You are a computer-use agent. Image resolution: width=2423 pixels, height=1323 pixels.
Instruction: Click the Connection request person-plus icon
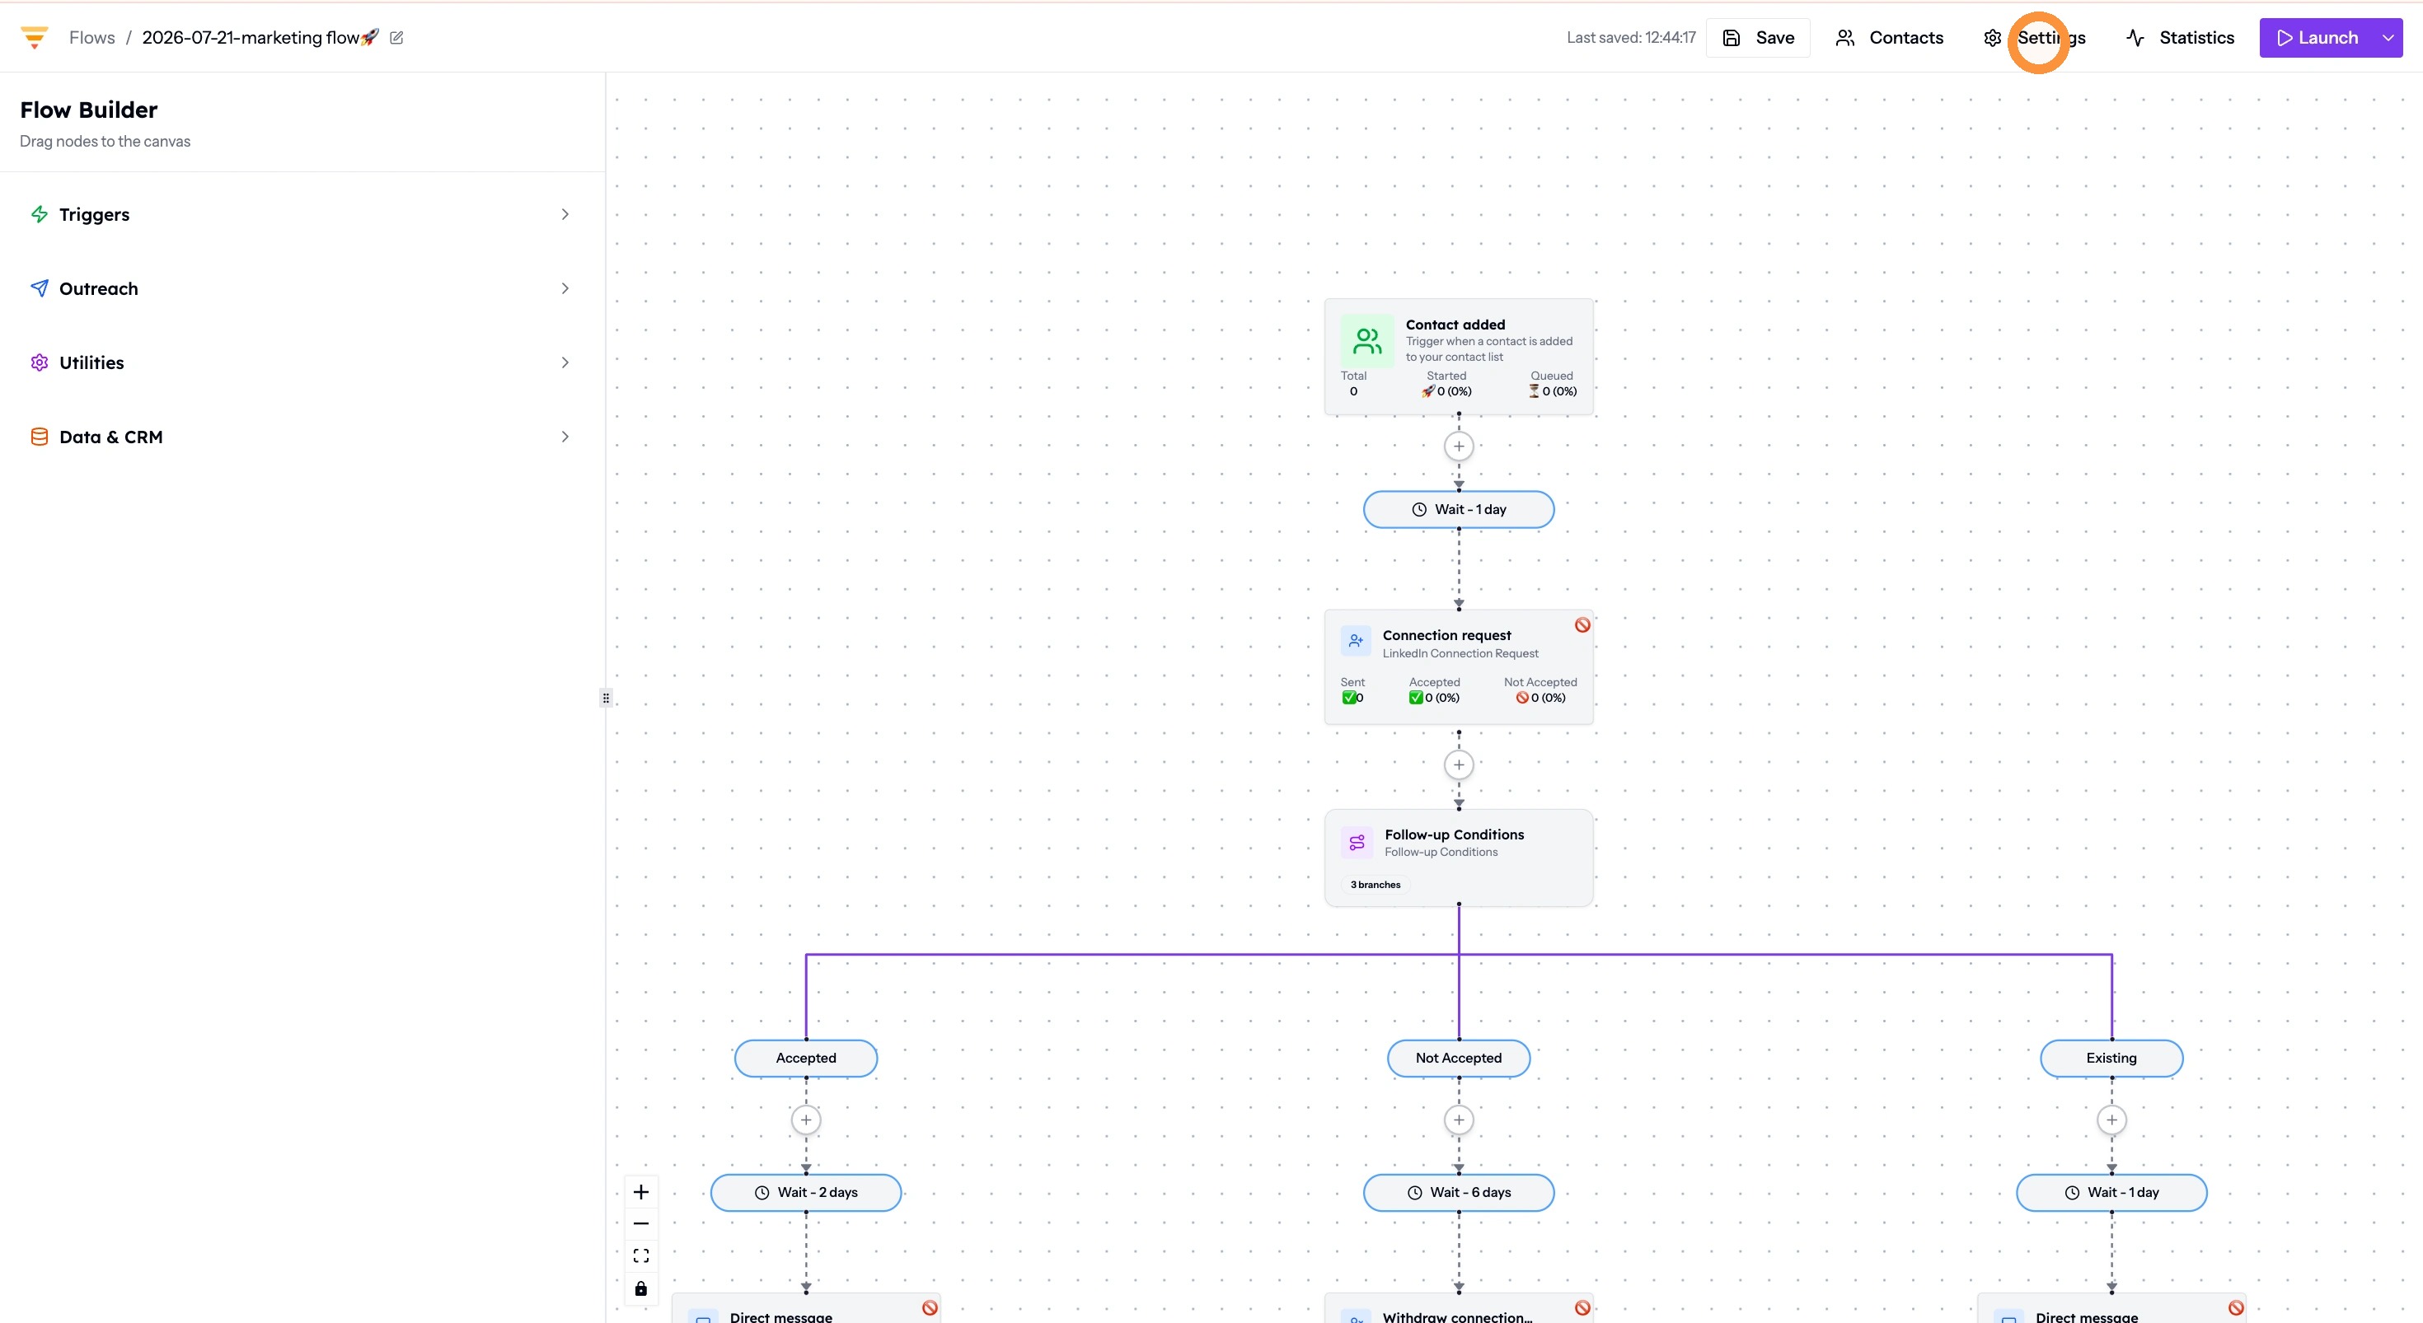[1356, 641]
